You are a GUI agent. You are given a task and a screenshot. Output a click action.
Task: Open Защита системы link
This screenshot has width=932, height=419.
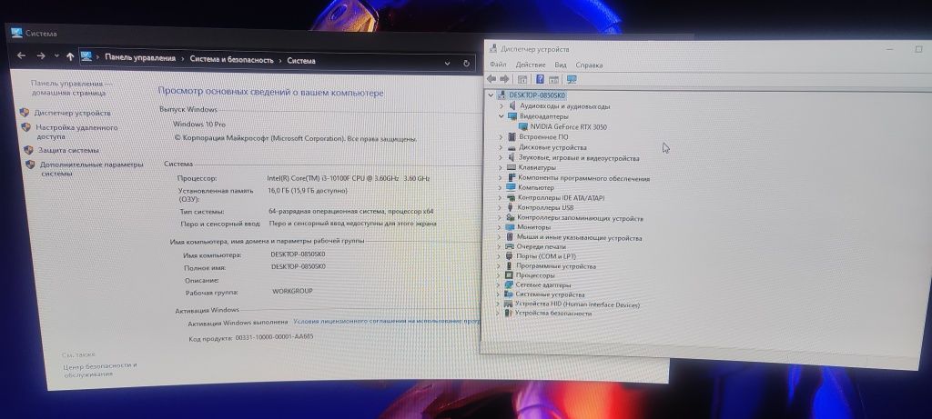(x=68, y=150)
